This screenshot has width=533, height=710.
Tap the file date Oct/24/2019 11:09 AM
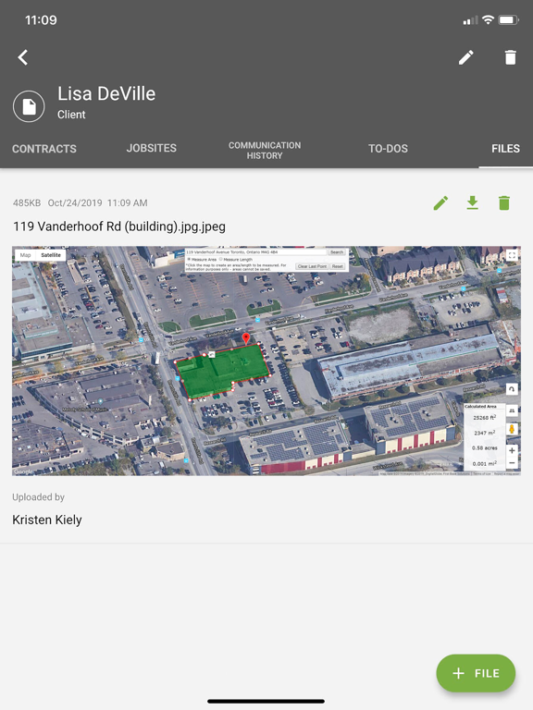97,202
